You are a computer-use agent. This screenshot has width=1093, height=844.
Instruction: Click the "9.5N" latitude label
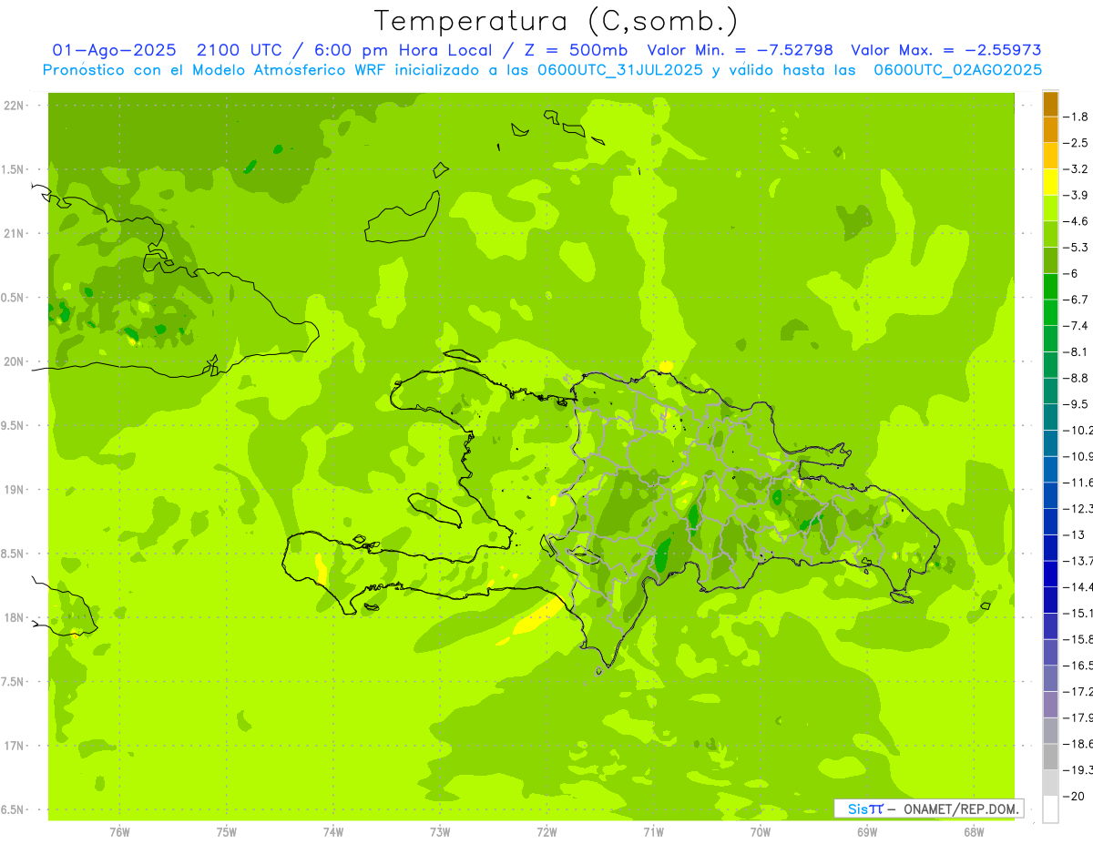coord(14,426)
